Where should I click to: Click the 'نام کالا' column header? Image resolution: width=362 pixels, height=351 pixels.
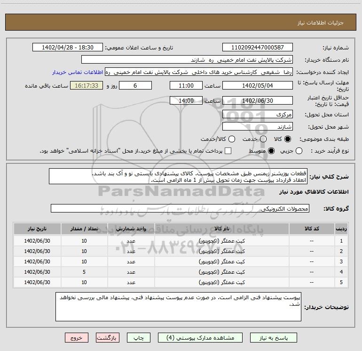[x=221, y=229]
